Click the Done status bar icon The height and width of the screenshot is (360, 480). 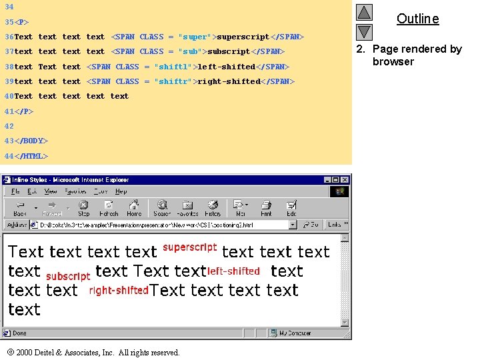click(x=7, y=333)
